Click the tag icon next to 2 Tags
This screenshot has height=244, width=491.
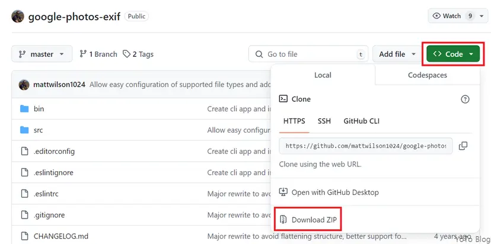[x=126, y=54]
